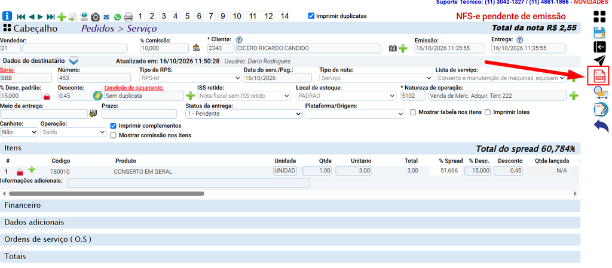Click the Condição de pagamento link

(x=134, y=88)
